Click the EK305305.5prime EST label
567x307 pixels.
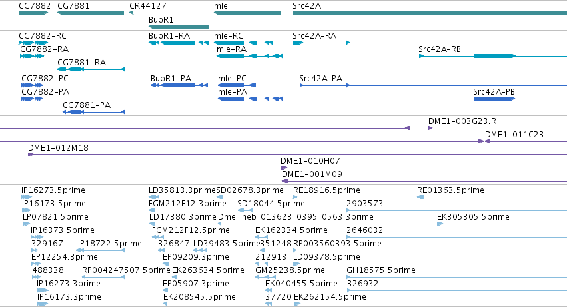(x=473, y=217)
